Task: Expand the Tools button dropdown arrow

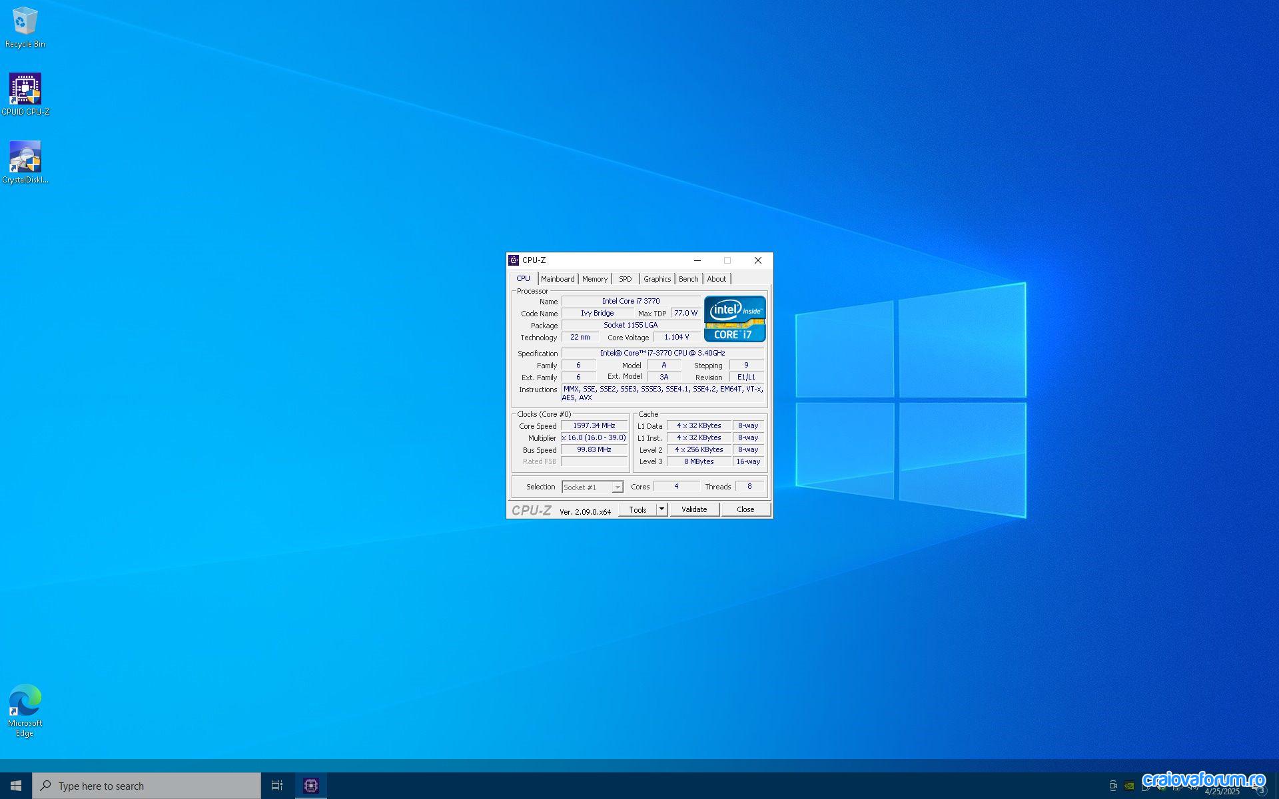Action: tap(661, 509)
